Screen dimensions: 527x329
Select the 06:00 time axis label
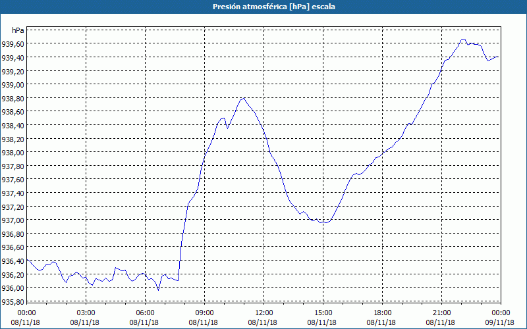(x=146, y=313)
